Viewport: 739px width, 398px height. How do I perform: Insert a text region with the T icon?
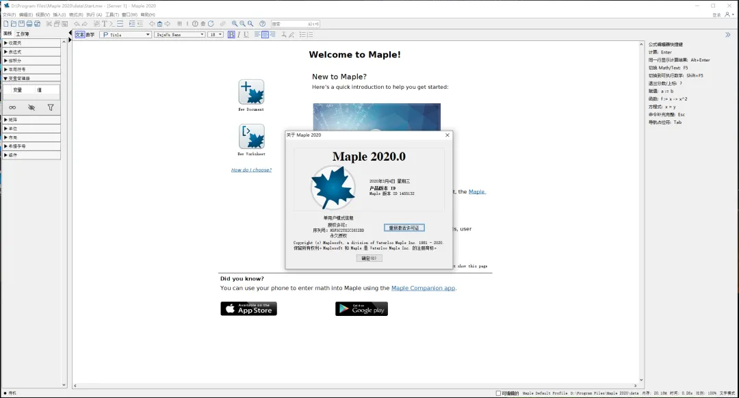pos(105,23)
